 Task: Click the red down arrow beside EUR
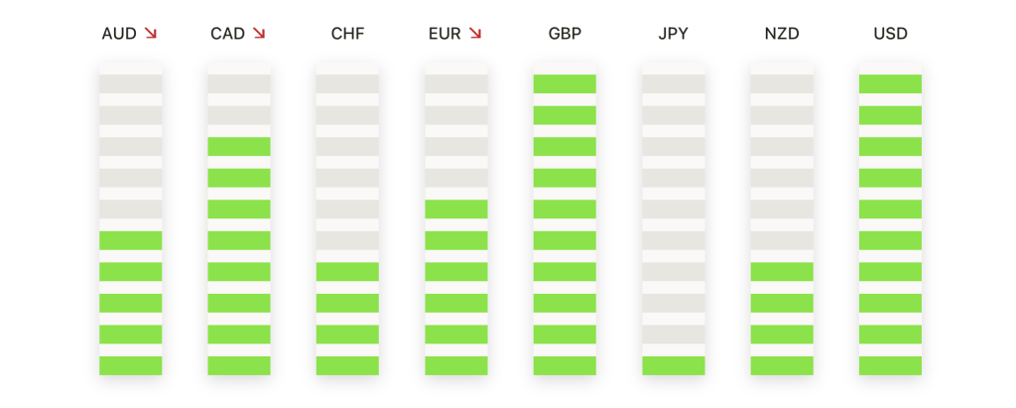pyautogui.click(x=475, y=33)
